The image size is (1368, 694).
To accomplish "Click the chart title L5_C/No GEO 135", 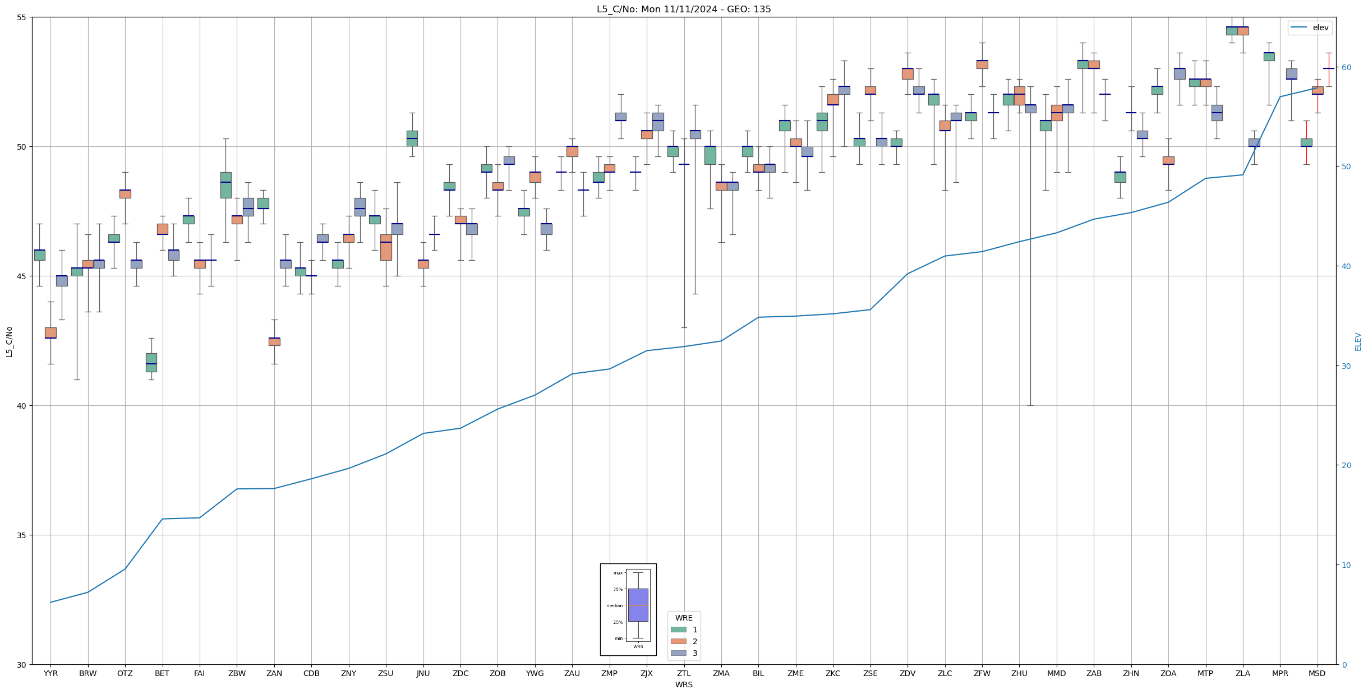I will 684,9.
